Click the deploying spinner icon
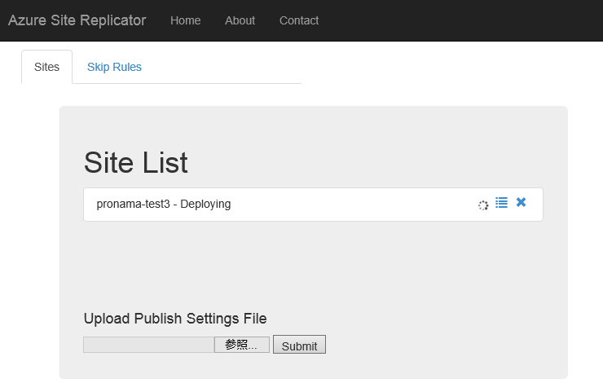Image resolution: width=603 pixels, height=383 pixels. tap(483, 205)
